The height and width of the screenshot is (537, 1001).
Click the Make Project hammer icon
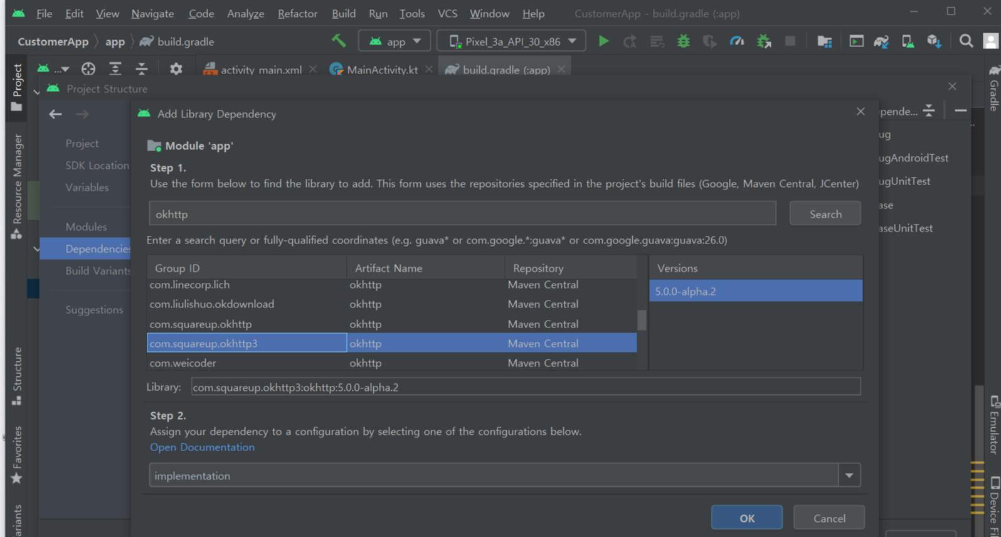click(x=339, y=41)
